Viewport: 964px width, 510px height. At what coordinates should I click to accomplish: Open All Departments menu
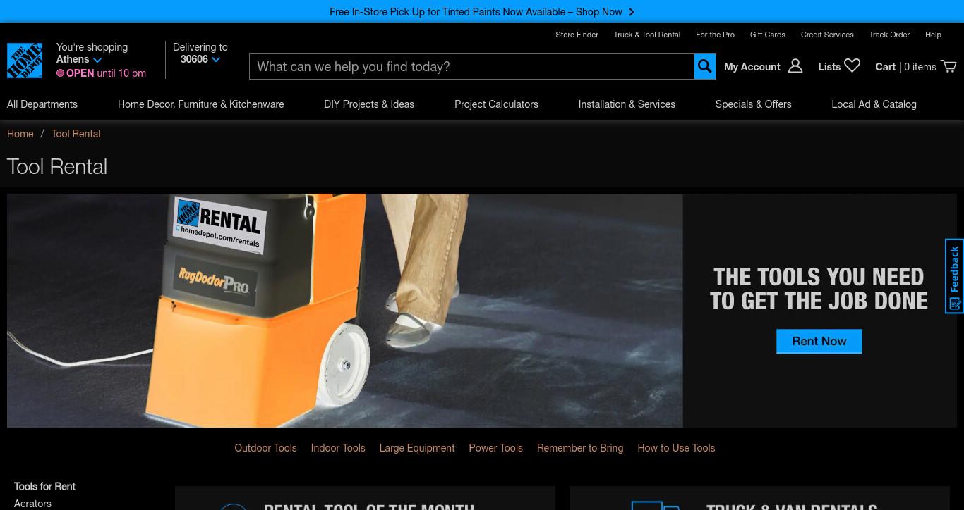point(42,104)
